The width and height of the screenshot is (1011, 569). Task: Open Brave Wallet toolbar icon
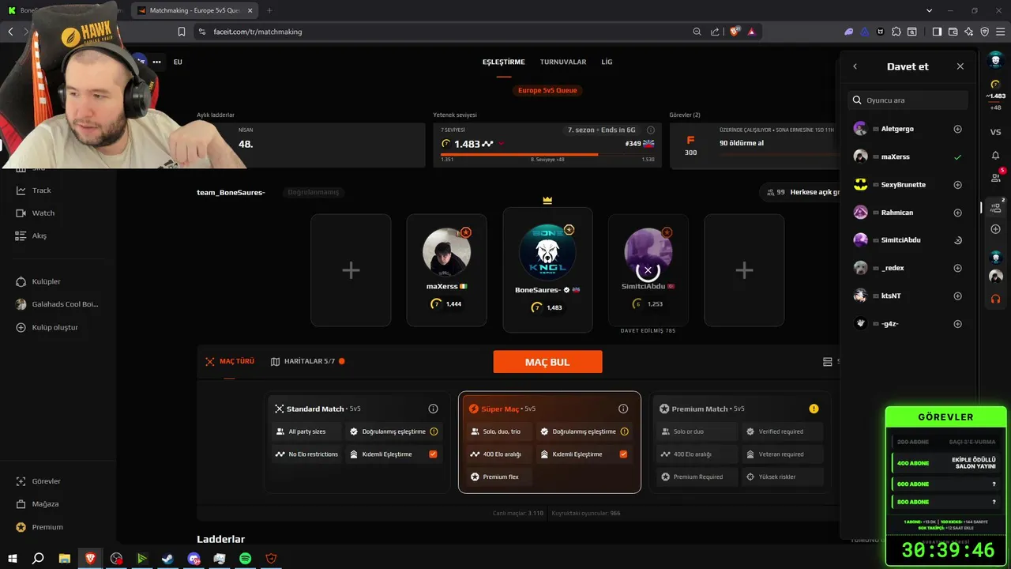coord(953,32)
